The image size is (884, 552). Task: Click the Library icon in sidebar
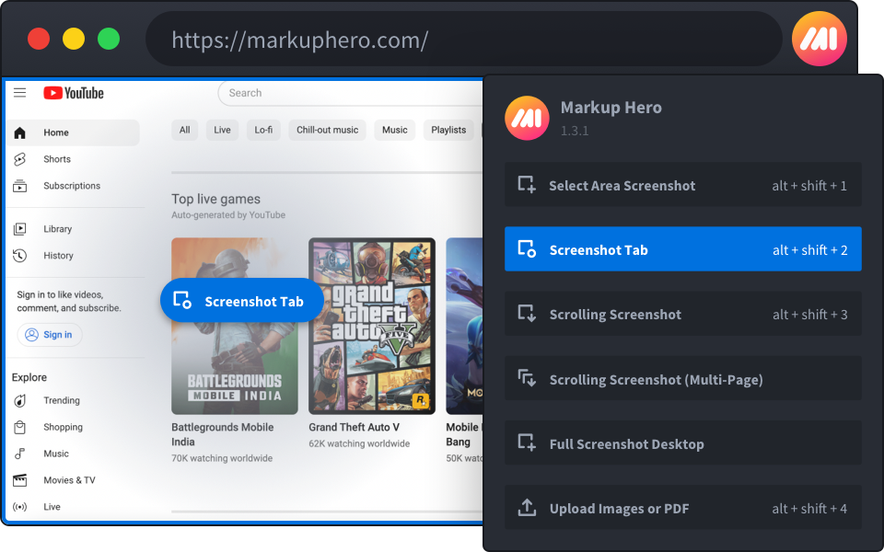pos(19,229)
